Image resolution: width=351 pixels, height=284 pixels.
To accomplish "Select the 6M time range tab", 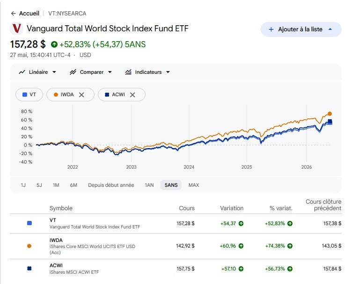I will click(73, 185).
